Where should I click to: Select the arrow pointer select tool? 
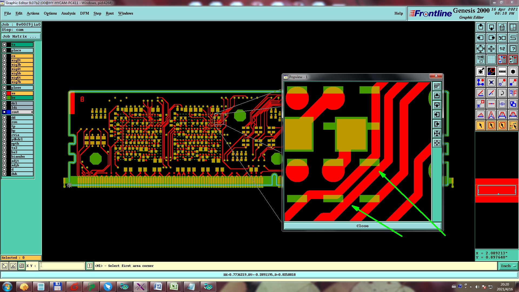pyautogui.click(x=480, y=125)
